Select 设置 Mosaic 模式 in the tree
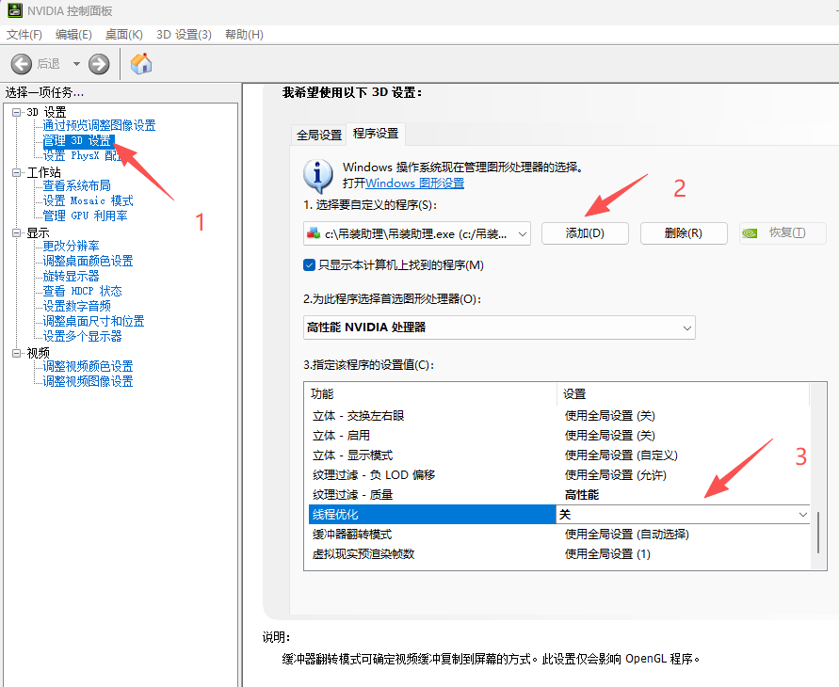 pos(88,200)
